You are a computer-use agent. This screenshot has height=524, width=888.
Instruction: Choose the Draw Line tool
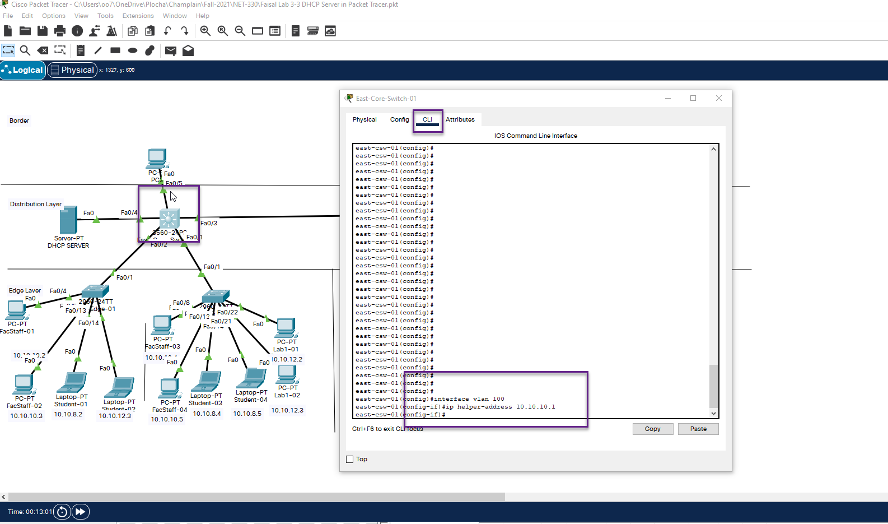coord(98,50)
